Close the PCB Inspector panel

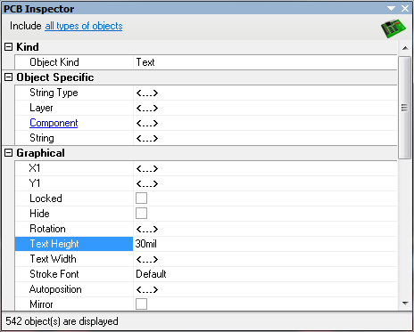[405, 9]
